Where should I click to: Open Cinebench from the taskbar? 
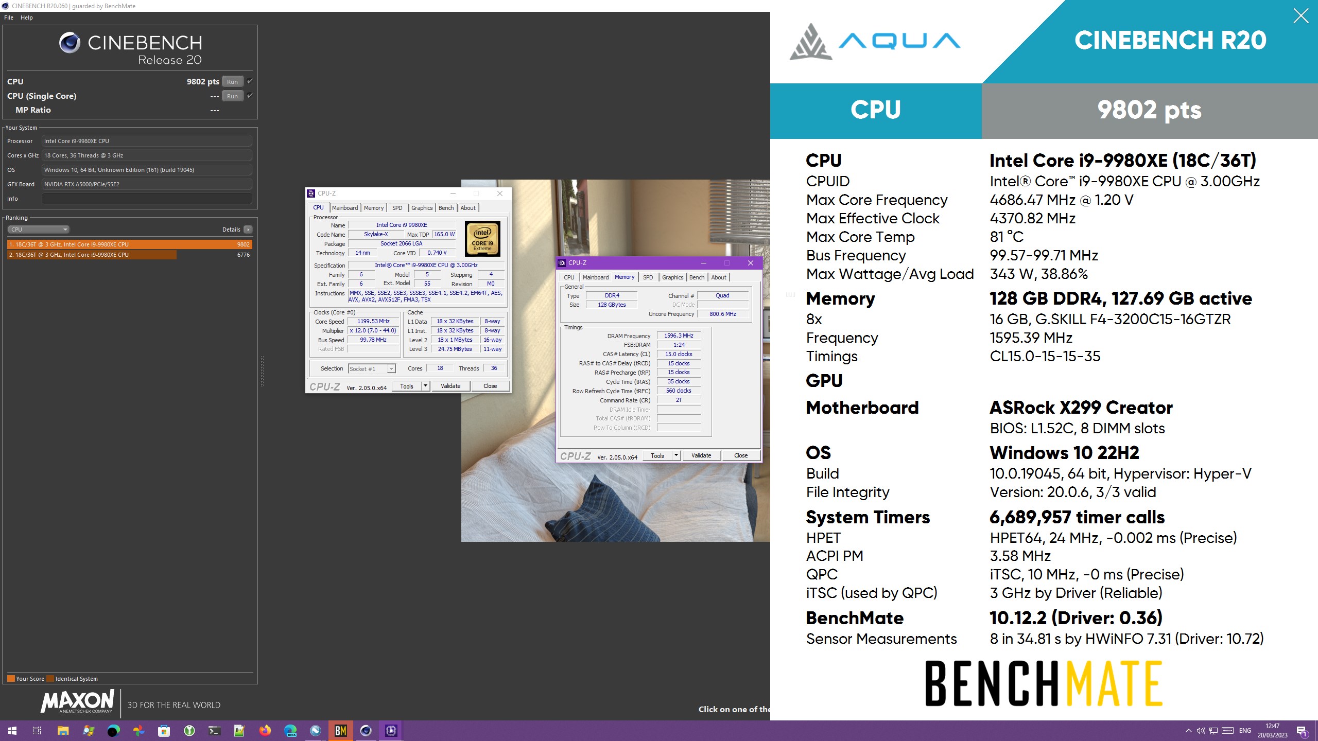coord(366,730)
